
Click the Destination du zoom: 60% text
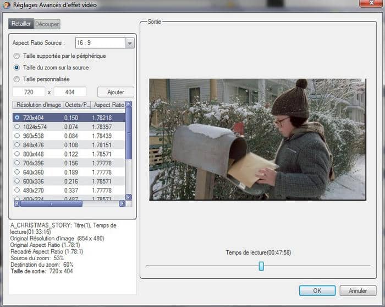tap(42, 265)
